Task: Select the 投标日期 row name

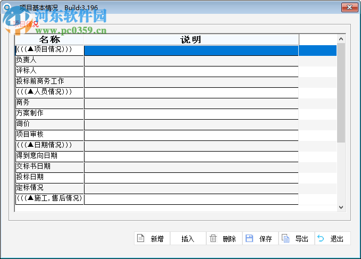Action: pos(49,178)
